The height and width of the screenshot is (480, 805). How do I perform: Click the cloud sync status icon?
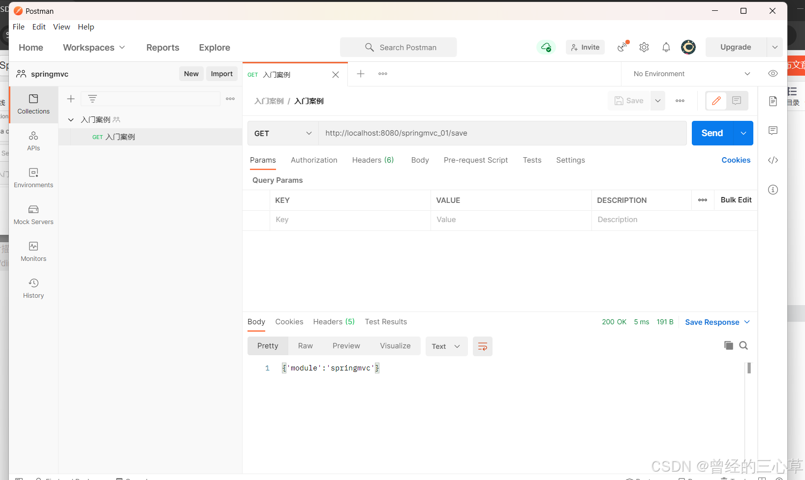[546, 47]
